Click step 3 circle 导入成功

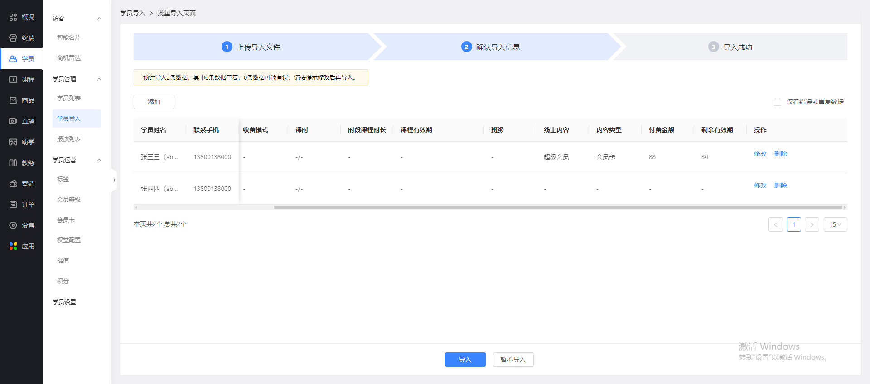[714, 47]
